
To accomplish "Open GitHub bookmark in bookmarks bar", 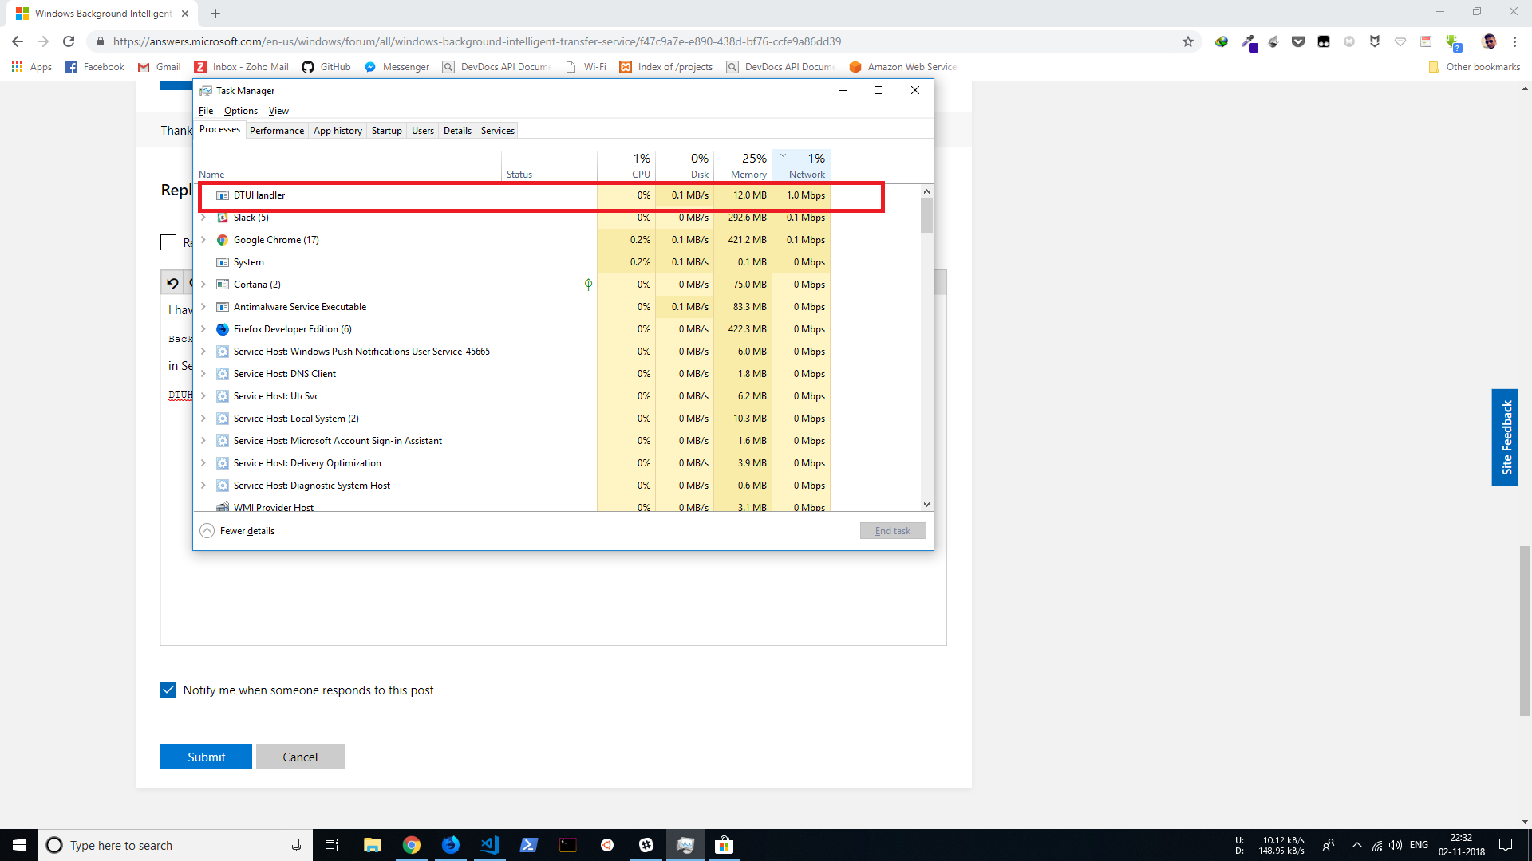I will click(326, 67).
